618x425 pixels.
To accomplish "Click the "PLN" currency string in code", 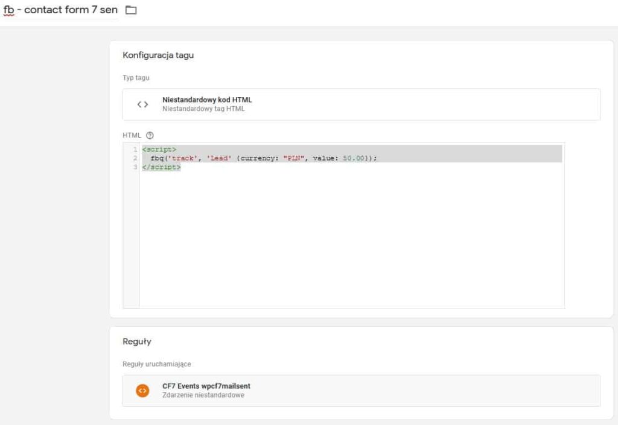I will 295,158.
